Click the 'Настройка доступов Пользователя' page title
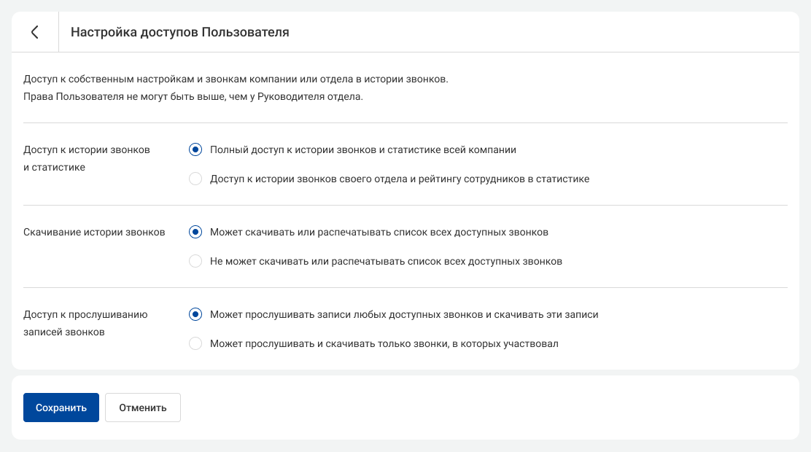Viewport: 811px width, 452px height. [x=179, y=32]
